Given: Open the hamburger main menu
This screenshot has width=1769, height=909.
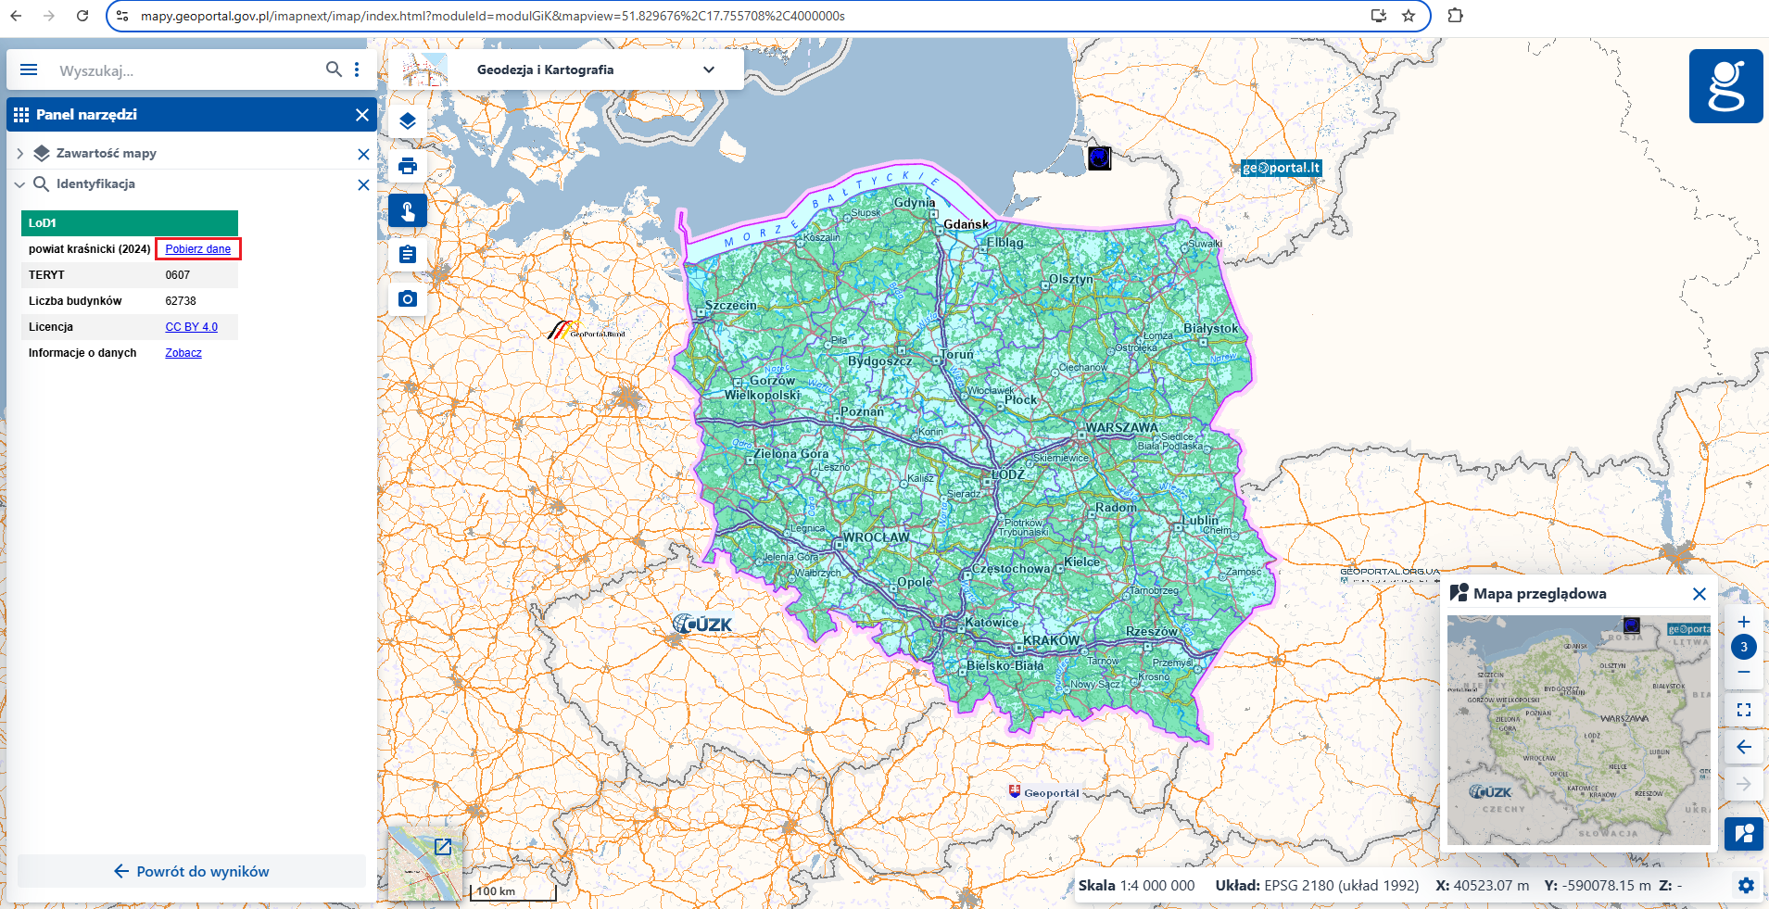Looking at the screenshot, I should [29, 69].
